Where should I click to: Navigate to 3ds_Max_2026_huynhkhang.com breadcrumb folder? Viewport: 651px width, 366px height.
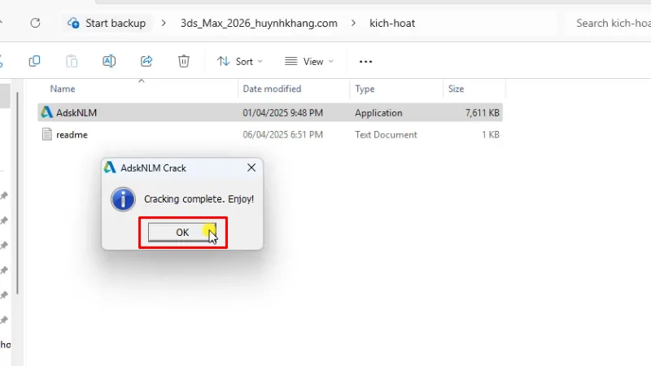point(259,23)
